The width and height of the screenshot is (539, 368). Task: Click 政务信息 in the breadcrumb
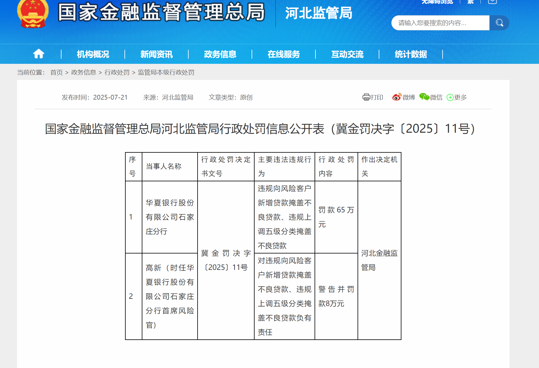pos(84,72)
